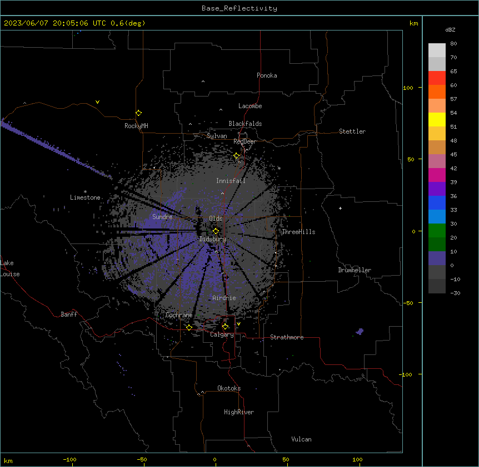Click the Calgary city label

tap(222, 334)
